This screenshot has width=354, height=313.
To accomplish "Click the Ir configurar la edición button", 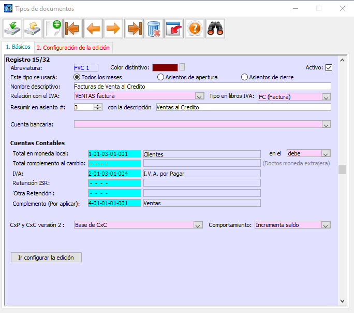I will (46, 258).
